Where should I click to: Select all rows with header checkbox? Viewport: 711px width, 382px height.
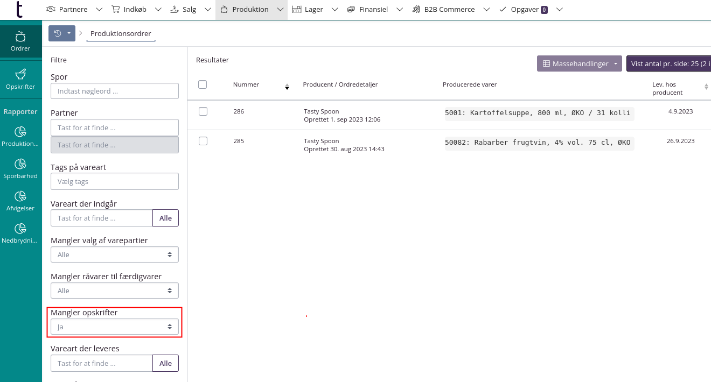click(x=203, y=84)
